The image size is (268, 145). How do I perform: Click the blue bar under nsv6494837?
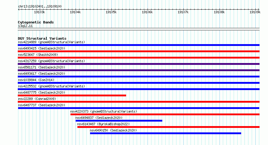pos(119,121)
